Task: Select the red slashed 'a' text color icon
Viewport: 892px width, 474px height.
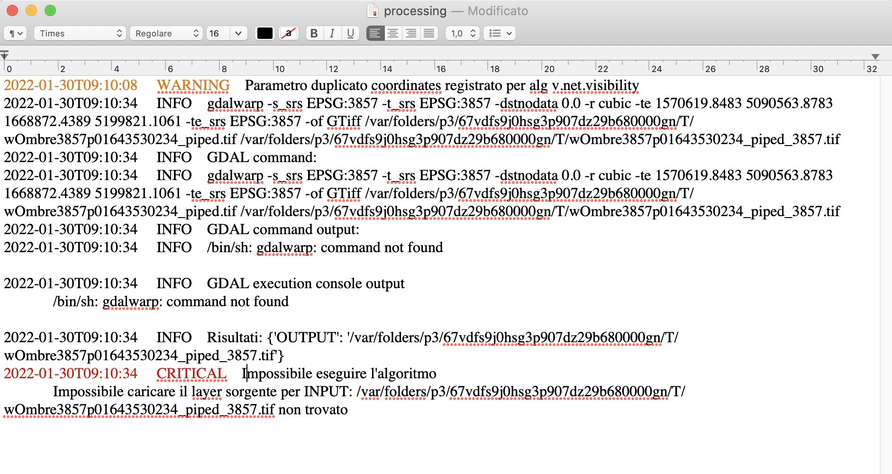Action: (x=289, y=33)
